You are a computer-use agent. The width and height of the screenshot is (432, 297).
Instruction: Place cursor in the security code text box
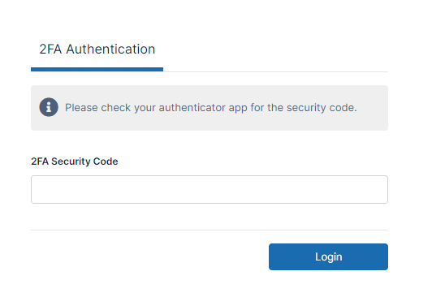[x=210, y=189]
